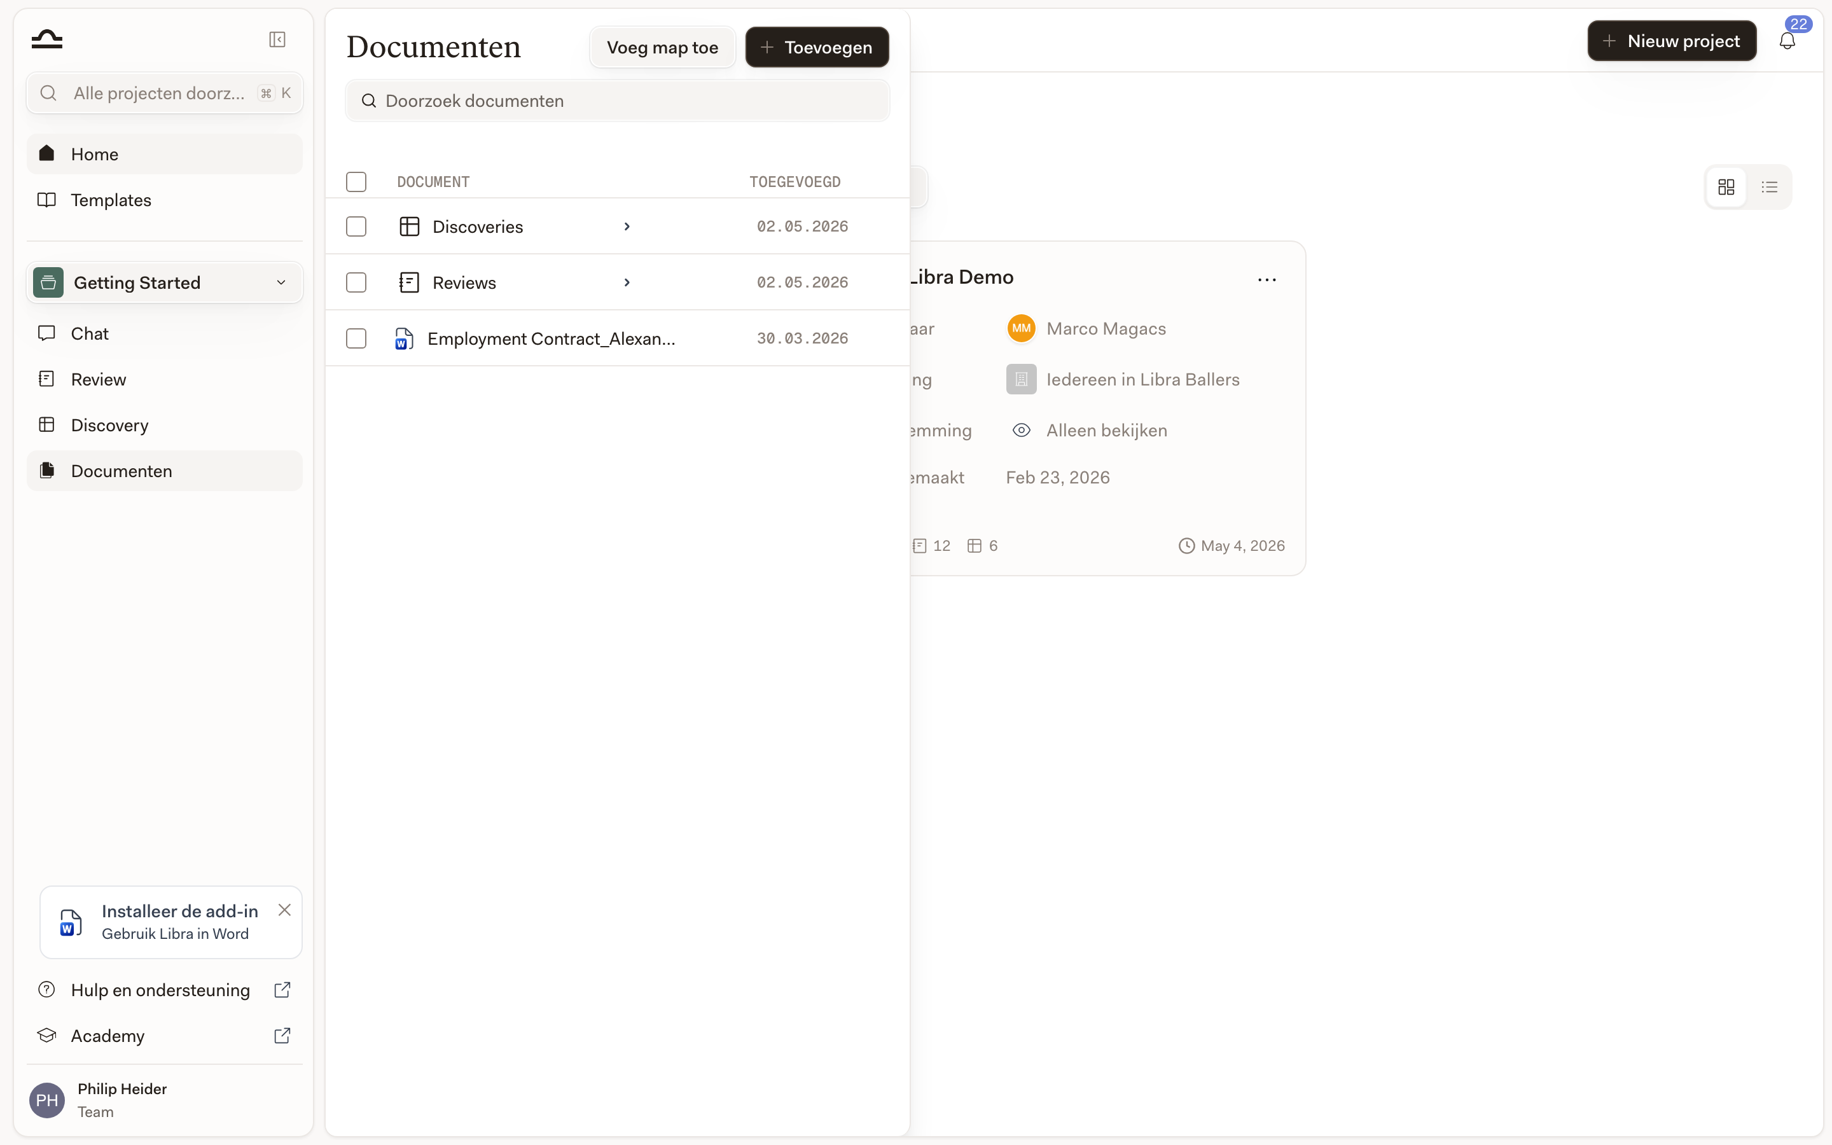Click the review count 12 on Libra Demo
This screenshot has width=1832, height=1145.
(x=932, y=546)
